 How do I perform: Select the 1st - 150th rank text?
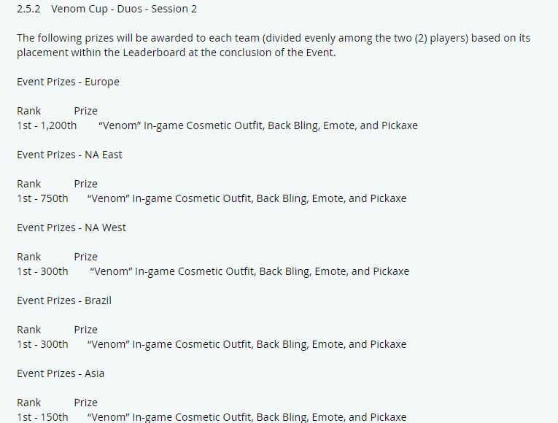pyautogui.click(x=42, y=417)
